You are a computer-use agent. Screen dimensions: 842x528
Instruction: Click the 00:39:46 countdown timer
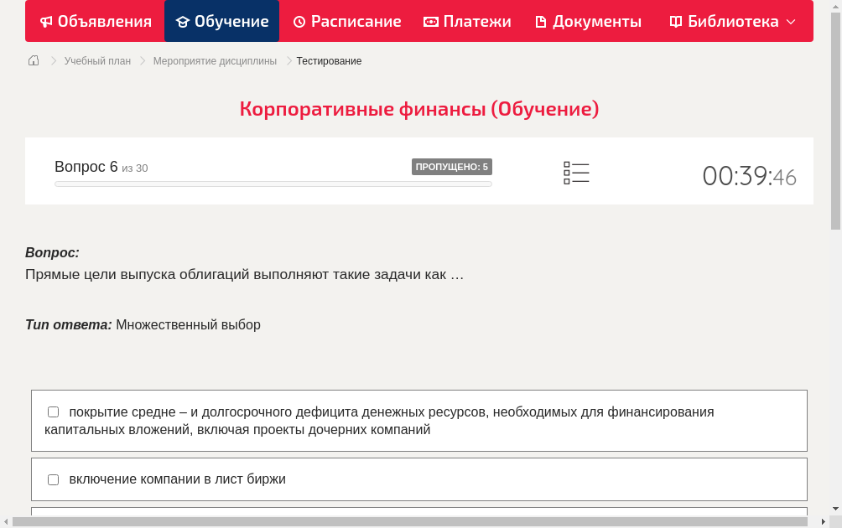pyautogui.click(x=749, y=175)
